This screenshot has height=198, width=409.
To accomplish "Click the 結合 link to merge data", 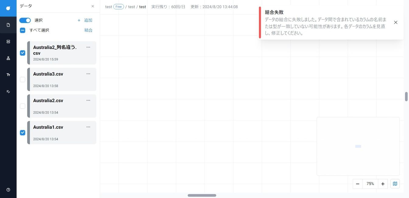I will click(89, 30).
